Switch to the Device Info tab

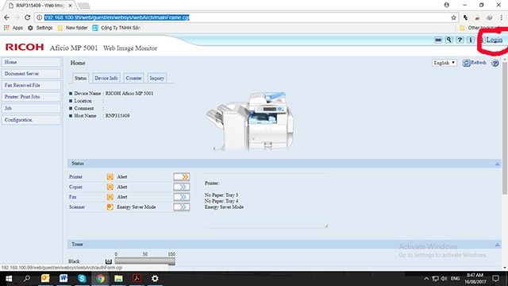(106, 78)
